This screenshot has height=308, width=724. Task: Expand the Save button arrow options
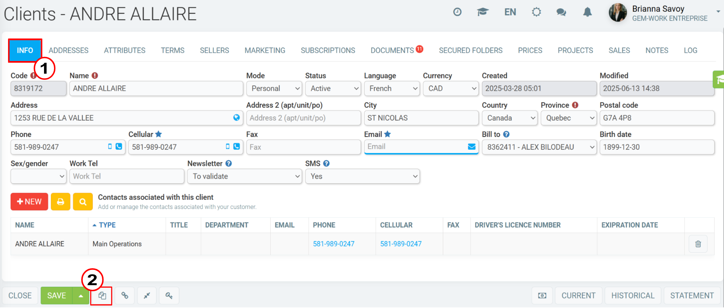pyautogui.click(x=81, y=295)
